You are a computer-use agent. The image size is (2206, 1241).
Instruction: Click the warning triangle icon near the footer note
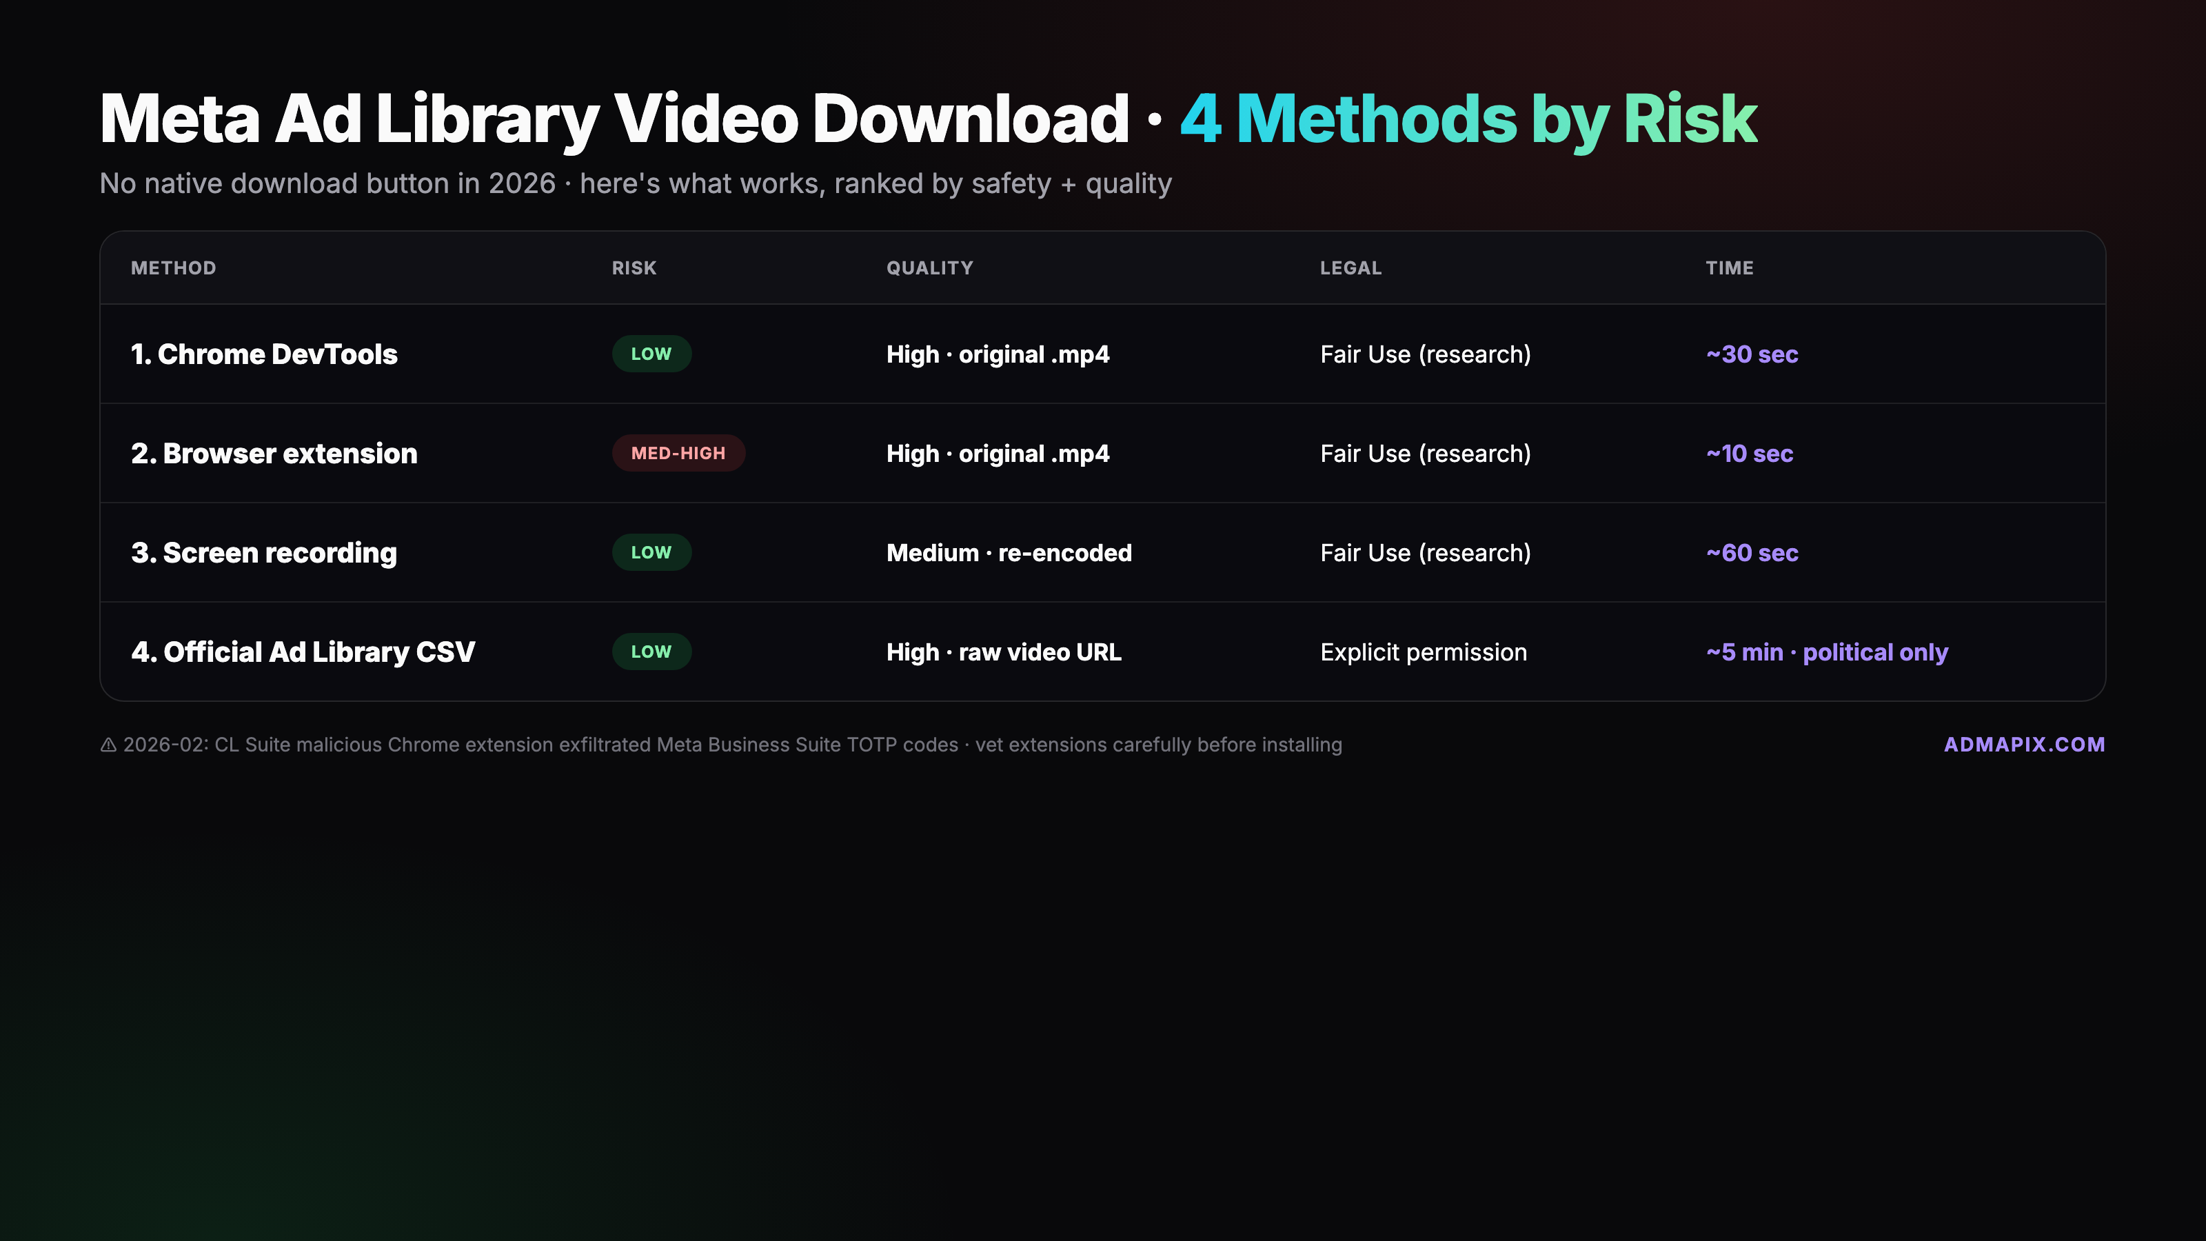point(108,745)
